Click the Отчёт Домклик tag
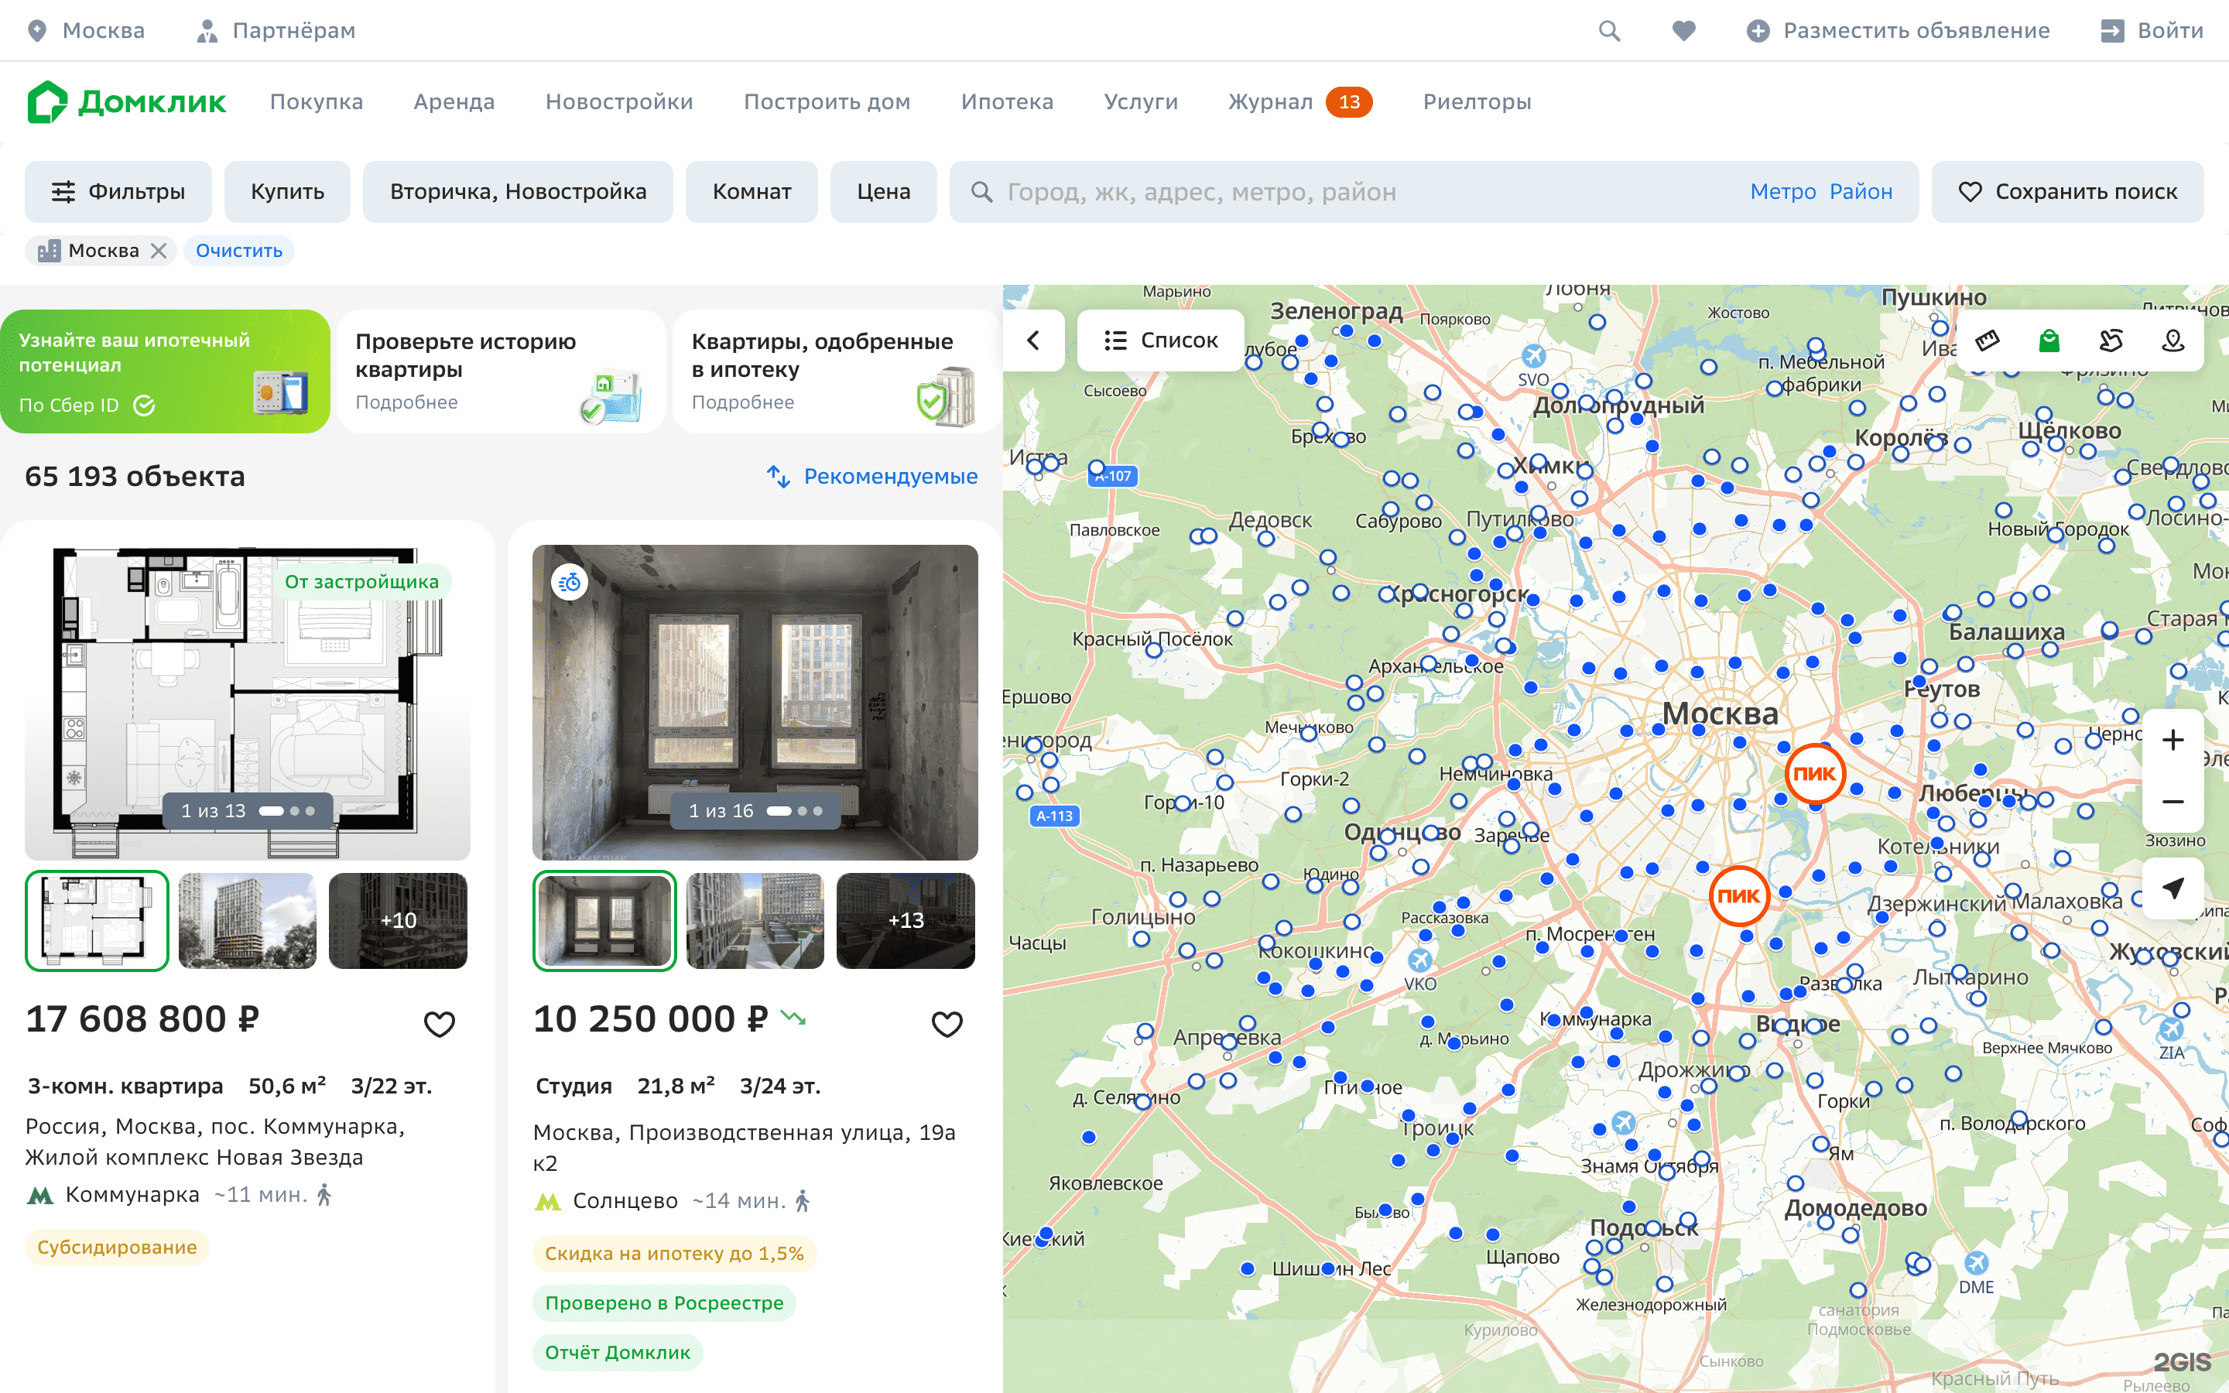The image size is (2229, 1393). [617, 1353]
